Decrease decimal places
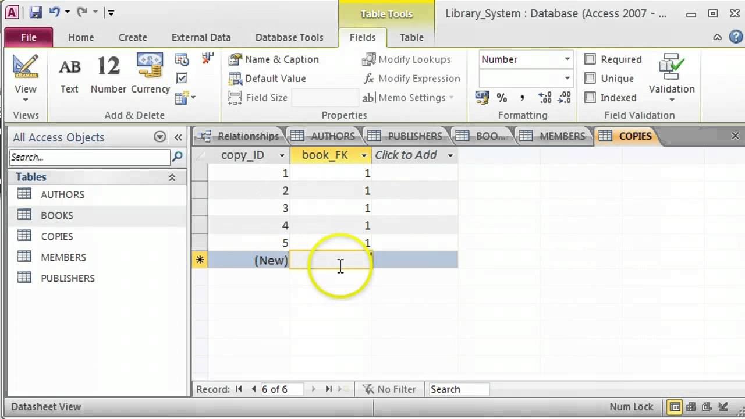The width and height of the screenshot is (745, 419). [x=564, y=98]
